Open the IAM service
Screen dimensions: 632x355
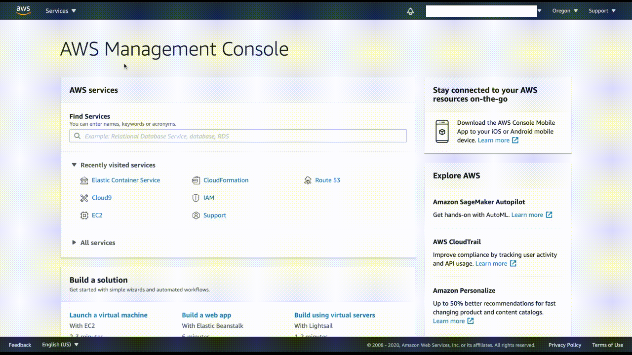(x=208, y=198)
